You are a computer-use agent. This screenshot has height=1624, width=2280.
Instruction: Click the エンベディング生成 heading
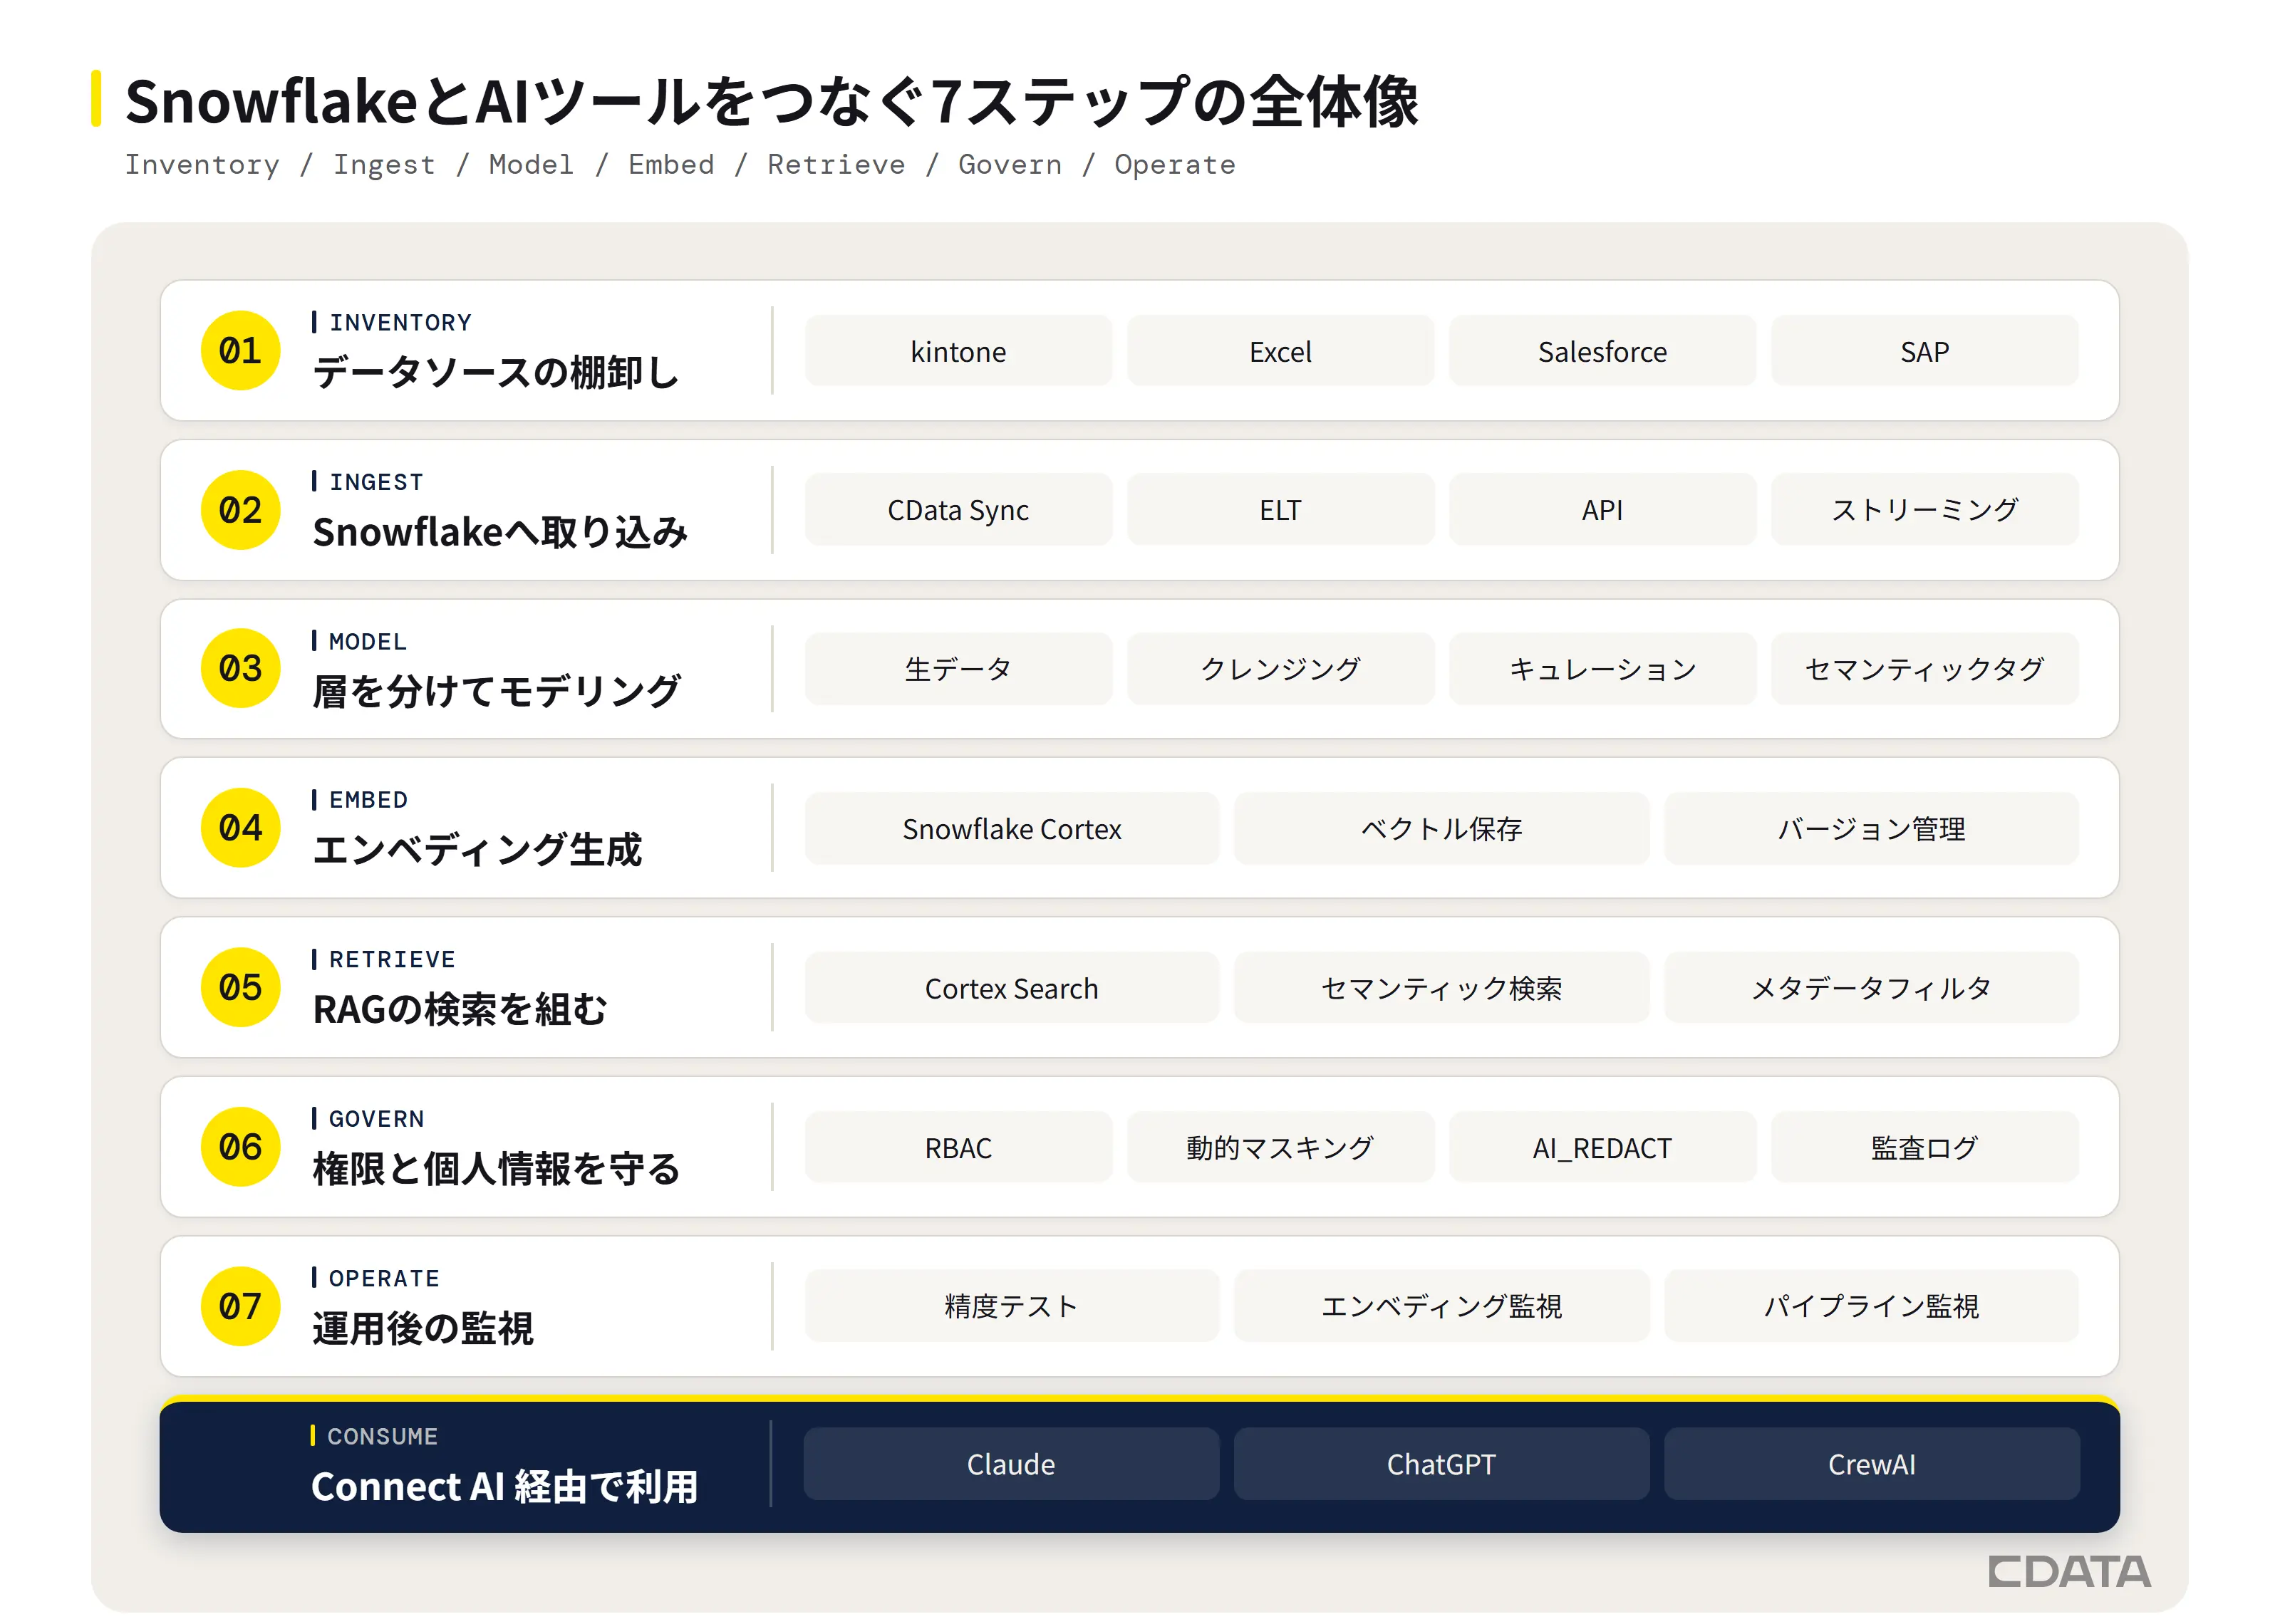pos(477,850)
